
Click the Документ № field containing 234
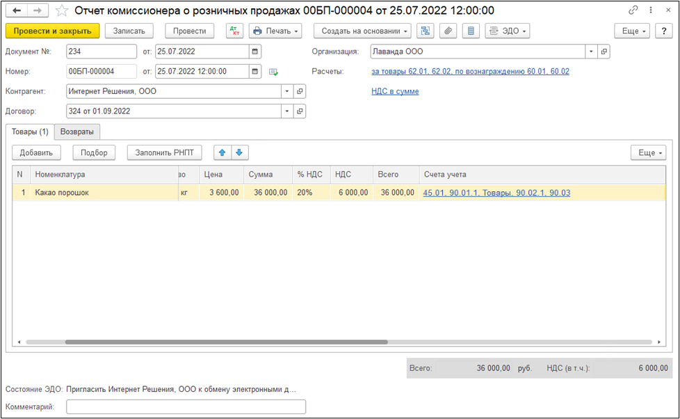(x=102, y=52)
